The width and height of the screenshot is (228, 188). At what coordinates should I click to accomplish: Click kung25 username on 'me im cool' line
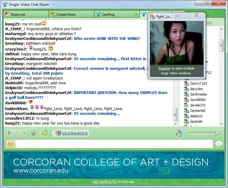click(13, 24)
